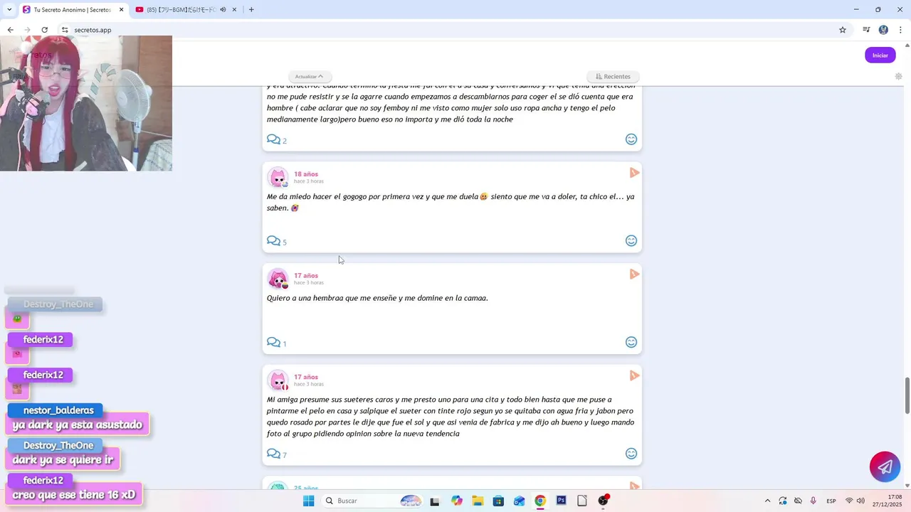This screenshot has width=911, height=512.
Task: Switch to Chrome on the taskbar
Action: pyautogui.click(x=540, y=501)
